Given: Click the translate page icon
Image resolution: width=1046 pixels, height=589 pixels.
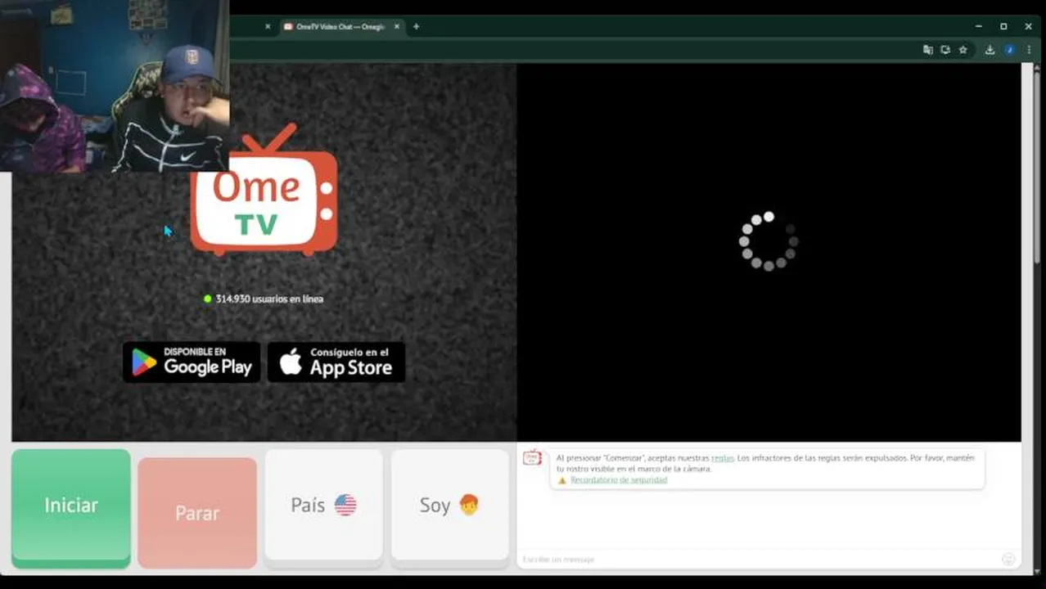Looking at the screenshot, I should tap(927, 50).
